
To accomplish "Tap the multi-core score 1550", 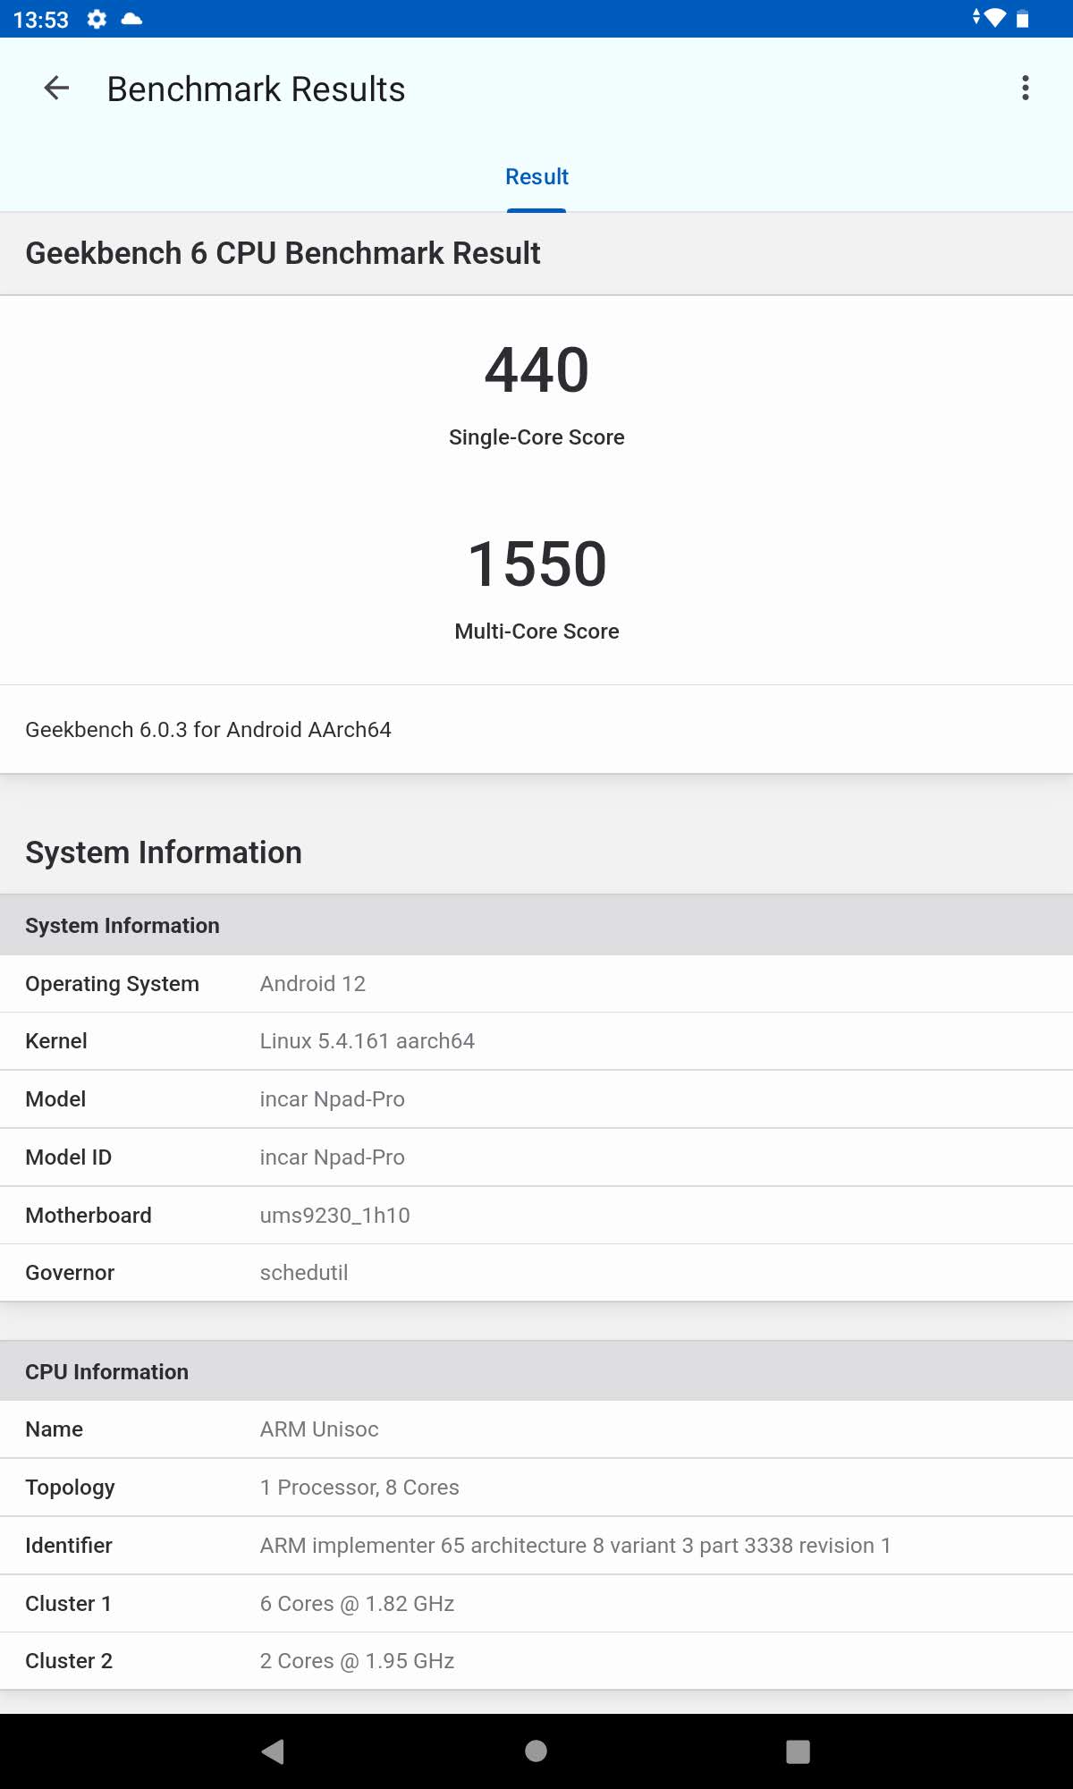I will (536, 564).
